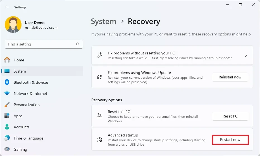Viewport: 260px width, 156px height.
Task: Click the search magnifier icon
Action: tap(78, 44)
